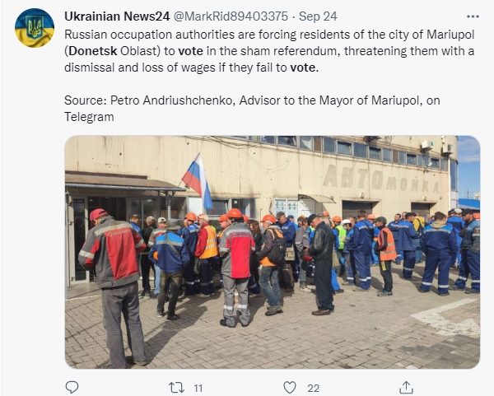The height and width of the screenshot is (396, 494).
Task: Click the retweet arrows icon
Action: click(x=176, y=388)
